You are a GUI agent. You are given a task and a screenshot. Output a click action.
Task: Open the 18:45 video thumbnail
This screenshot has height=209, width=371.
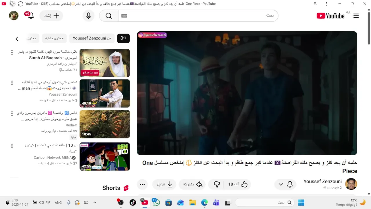tap(105, 124)
